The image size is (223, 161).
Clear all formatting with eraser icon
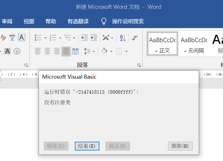(4, 37)
